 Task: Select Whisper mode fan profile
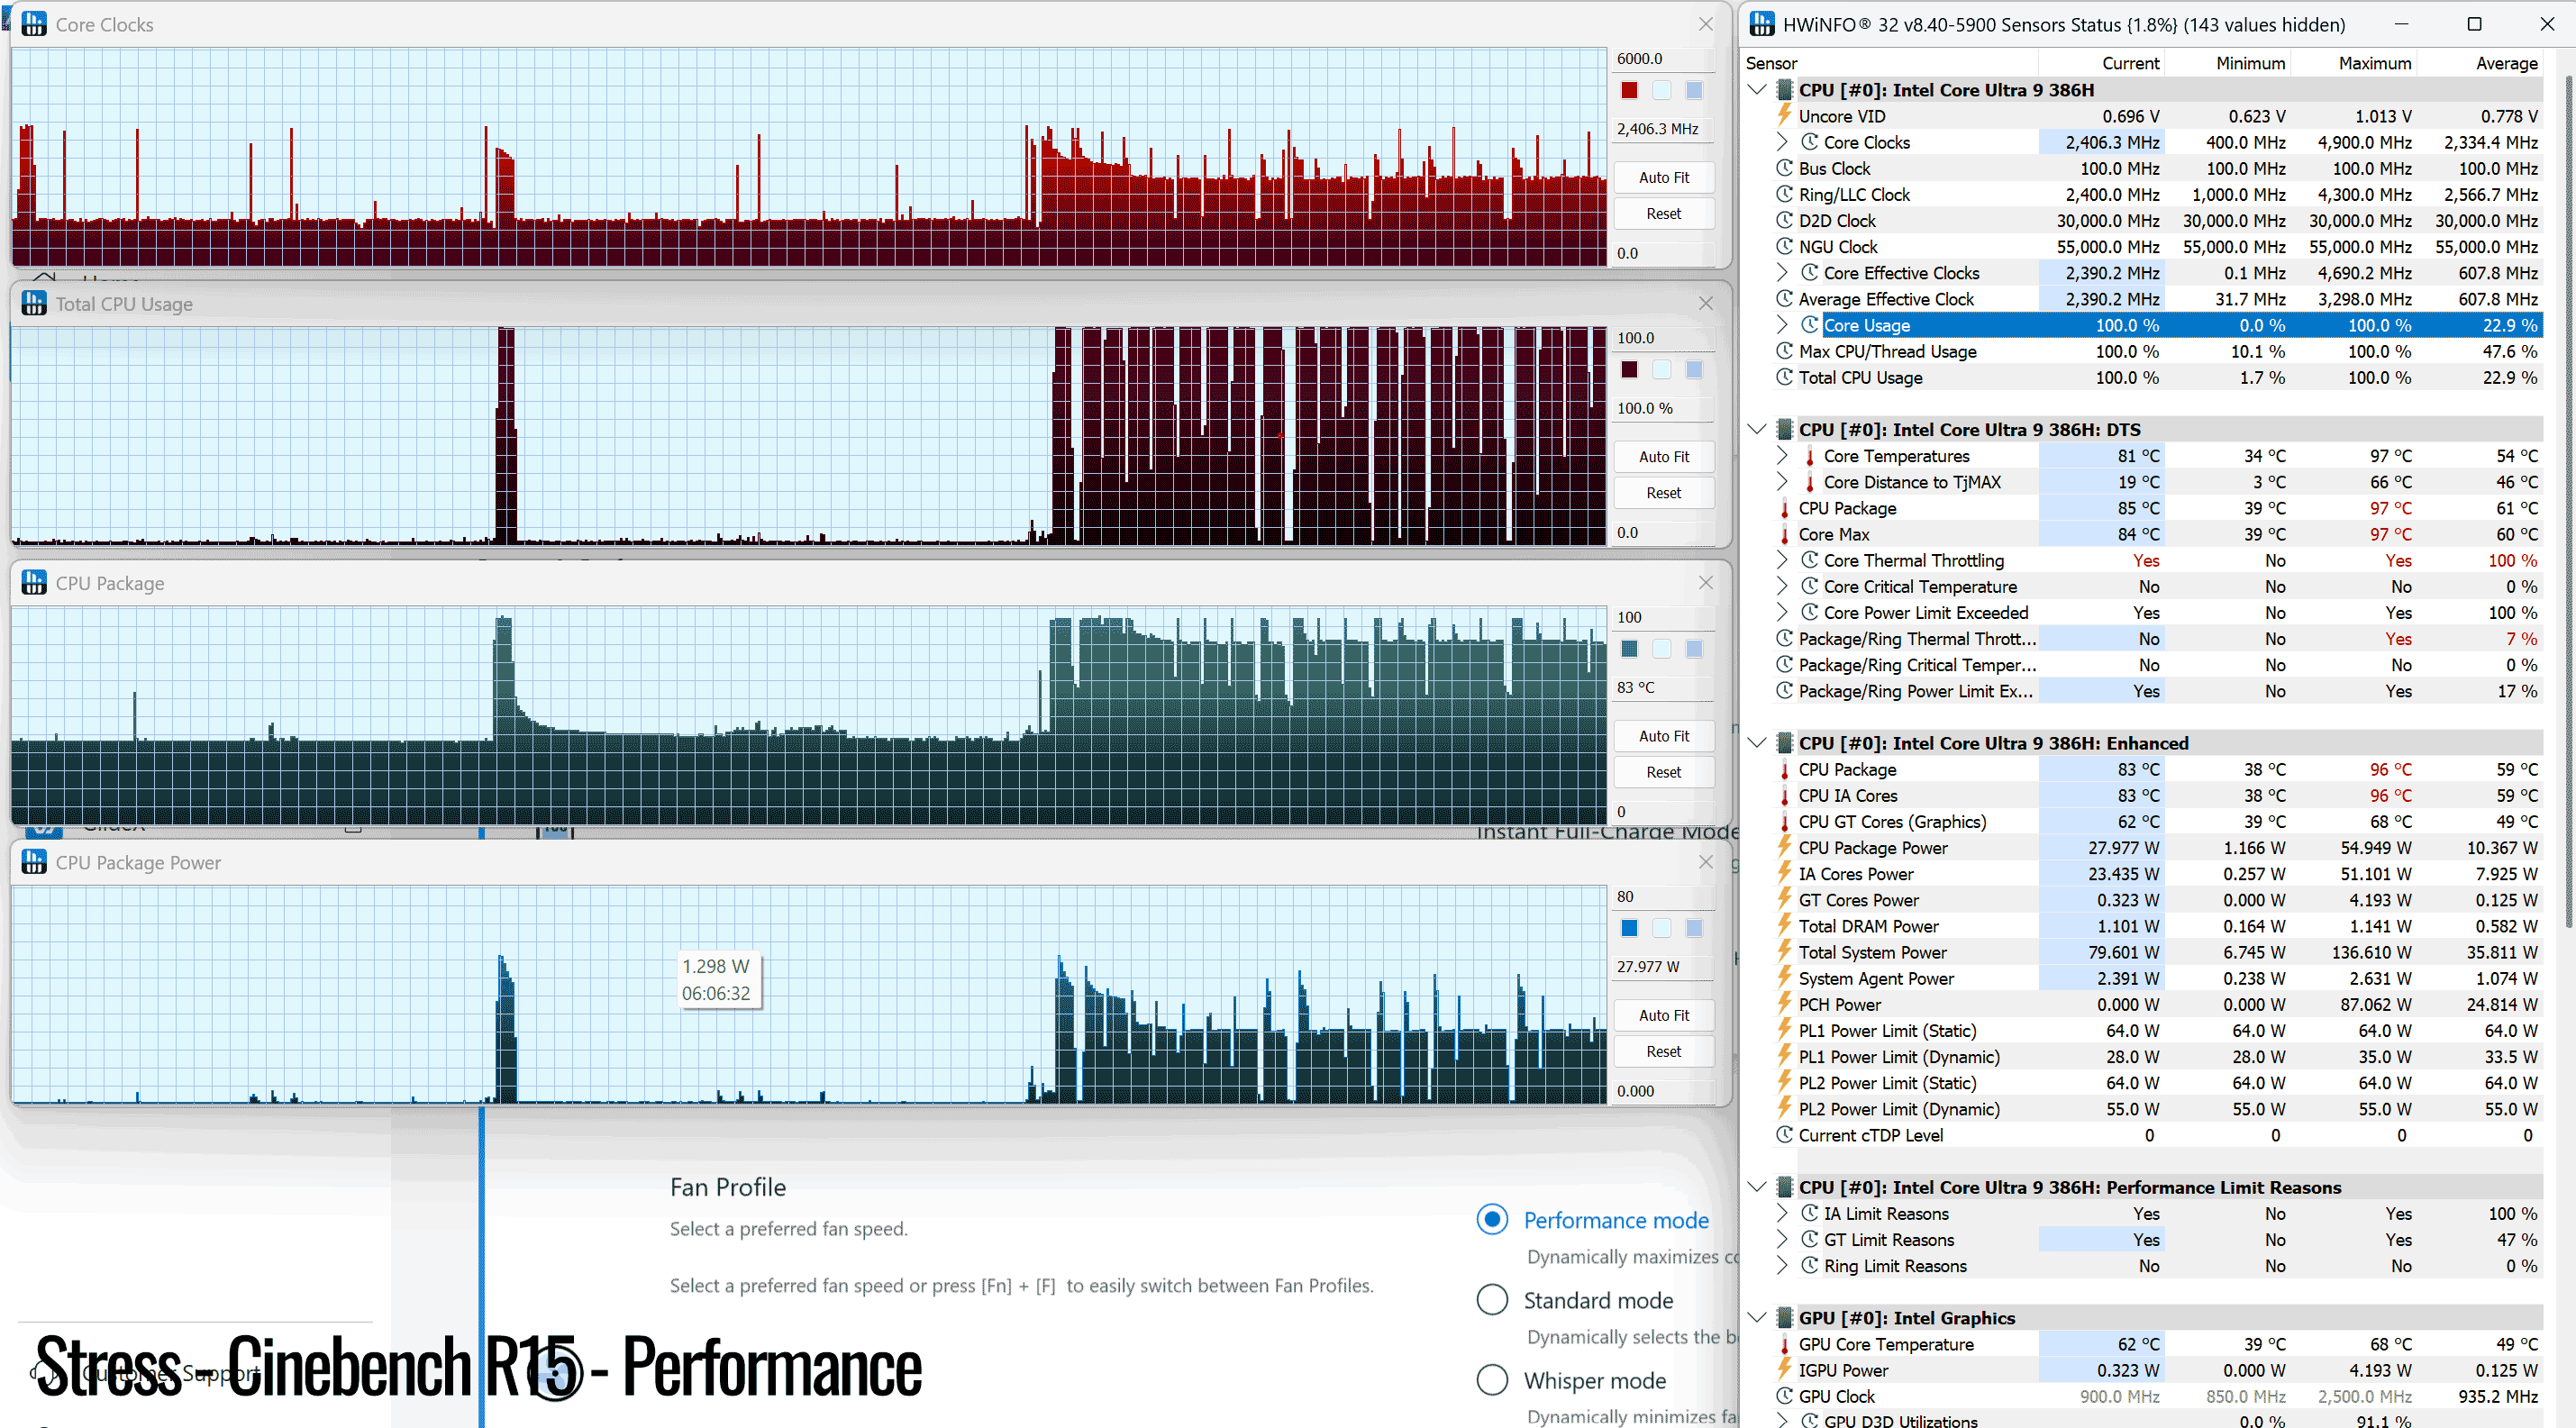pyautogui.click(x=1492, y=1380)
